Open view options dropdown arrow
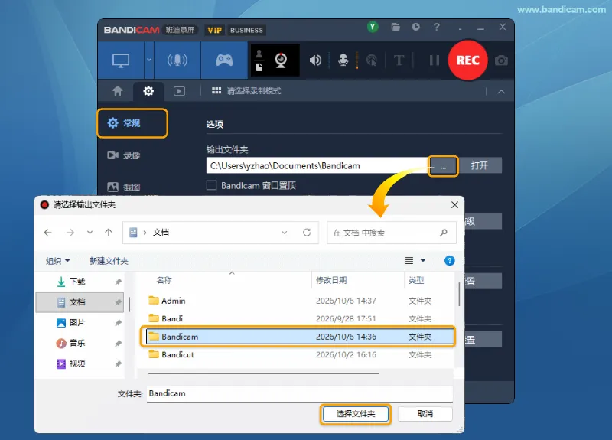 click(423, 260)
